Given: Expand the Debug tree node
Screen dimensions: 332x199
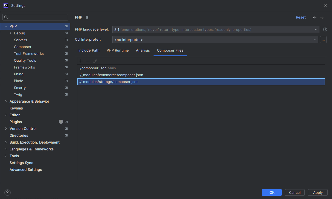Looking at the screenshot, I should (10, 33).
